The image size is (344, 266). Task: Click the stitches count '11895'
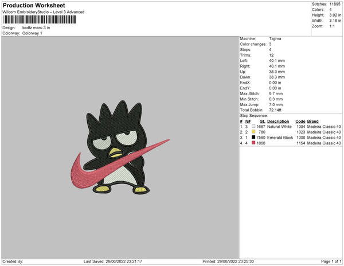coord(335,4)
